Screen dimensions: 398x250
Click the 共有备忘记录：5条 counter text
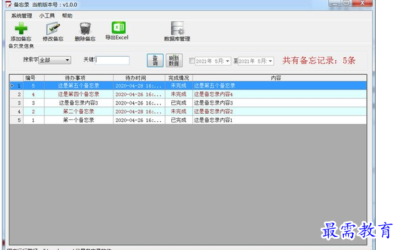click(319, 60)
